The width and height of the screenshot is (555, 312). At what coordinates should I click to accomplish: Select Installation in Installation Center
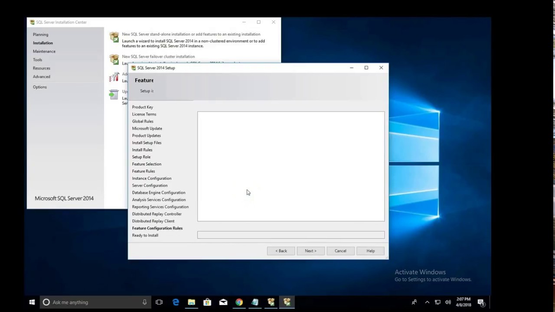(x=43, y=43)
